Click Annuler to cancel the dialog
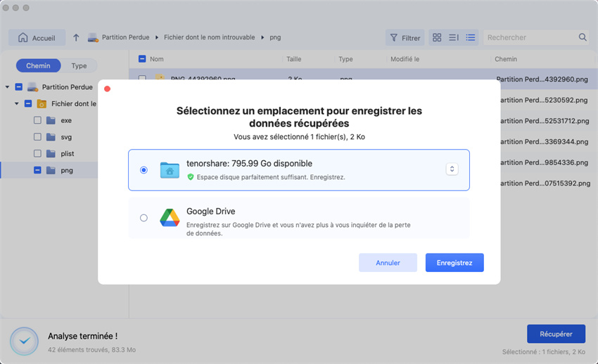The height and width of the screenshot is (364, 598). click(388, 263)
